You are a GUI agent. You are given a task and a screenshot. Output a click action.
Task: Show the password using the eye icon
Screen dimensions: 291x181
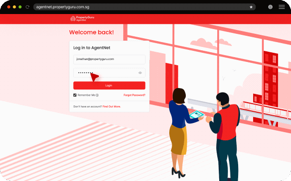pos(140,73)
